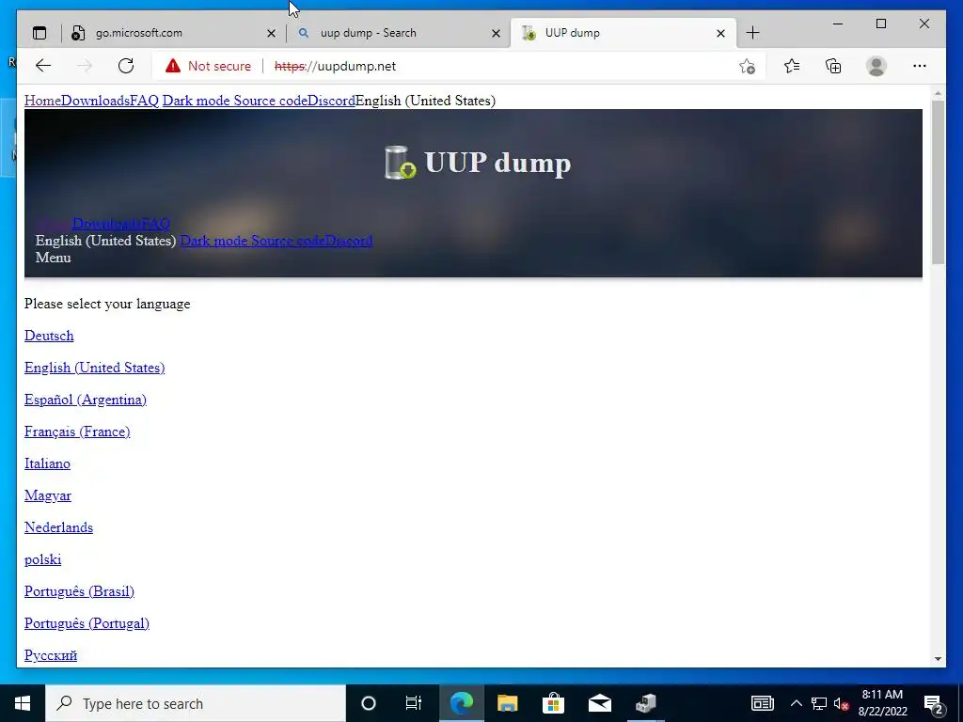Screen dimensions: 963x722
Task: Open News and interests taskbar icon
Action: (762, 703)
